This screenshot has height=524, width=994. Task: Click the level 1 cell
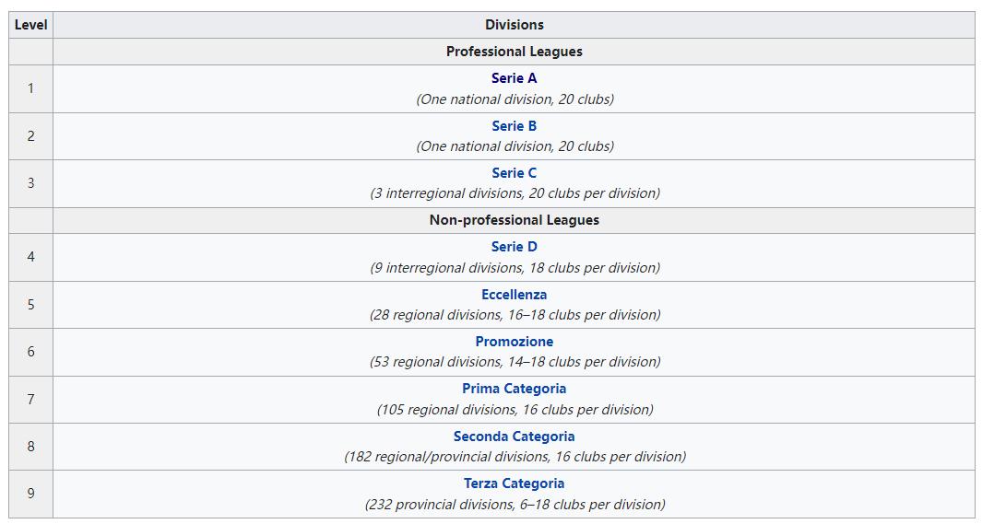[x=30, y=88]
